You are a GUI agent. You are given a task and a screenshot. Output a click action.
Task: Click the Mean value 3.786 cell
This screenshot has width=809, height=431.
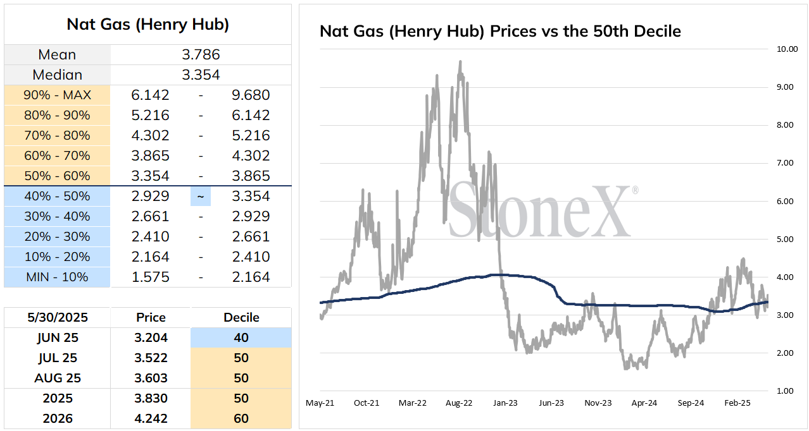pos(201,54)
